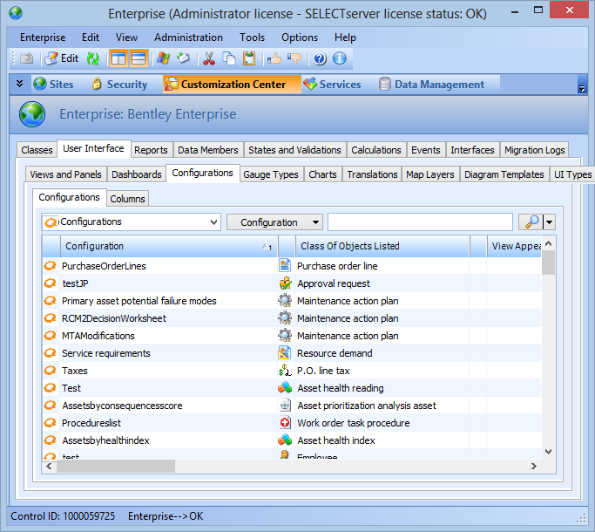
Task: Open the Configurations combo box
Action: tap(131, 222)
